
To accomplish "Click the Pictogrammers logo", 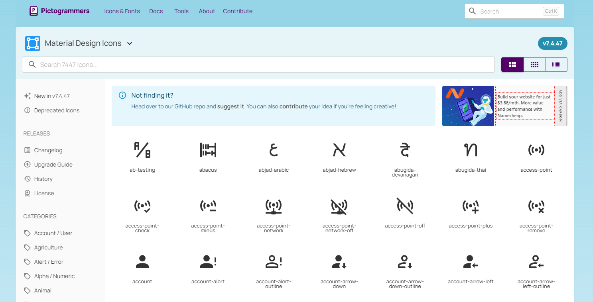I will click(x=59, y=11).
